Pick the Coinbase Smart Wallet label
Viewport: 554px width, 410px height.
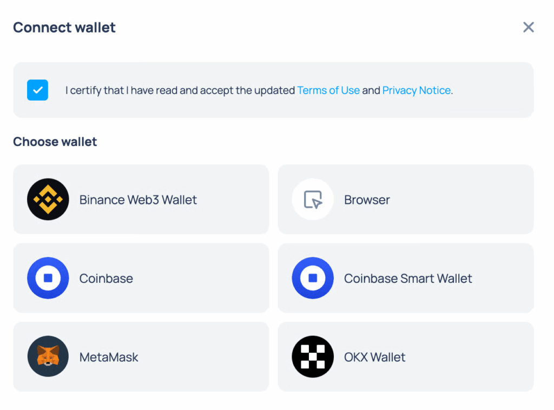(408, 278)
